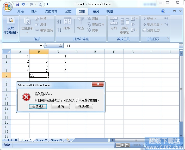
Task: Click the 连接 button in ribbon
Action: [x=41, y=19]
